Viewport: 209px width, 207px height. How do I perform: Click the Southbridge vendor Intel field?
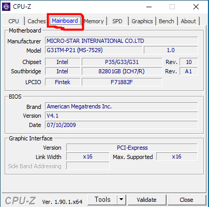tap(63, 71)
